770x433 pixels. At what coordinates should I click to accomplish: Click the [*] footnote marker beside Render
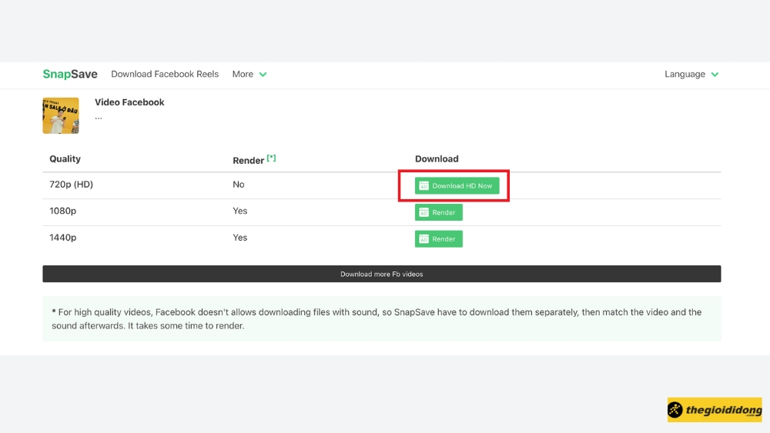[x=271, y=158]
